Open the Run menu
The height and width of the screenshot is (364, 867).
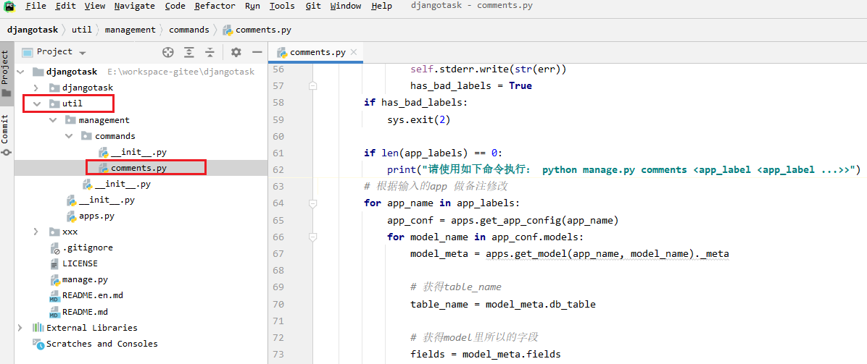pos(253,6)
